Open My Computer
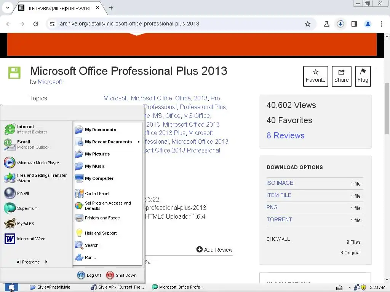This screenshot has width=390, height=292. 94,178
